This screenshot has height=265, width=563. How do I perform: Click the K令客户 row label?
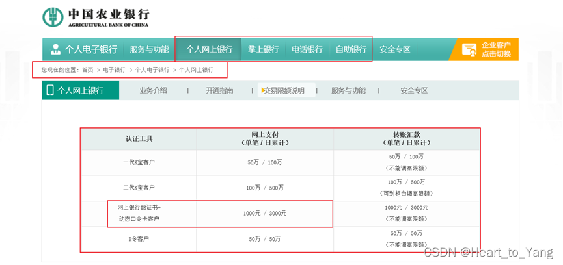click(139, 239)
